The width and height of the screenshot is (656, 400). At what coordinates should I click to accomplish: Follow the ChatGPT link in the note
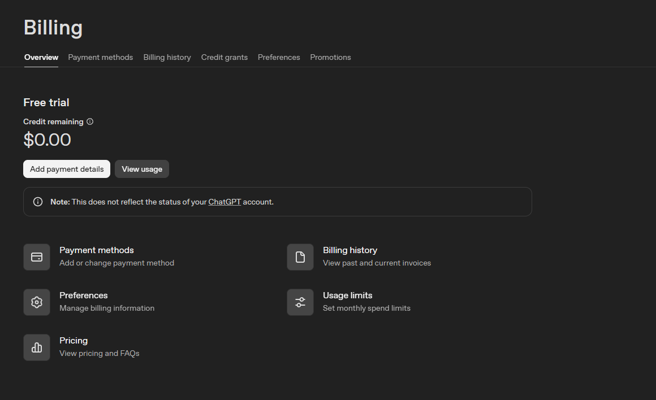(225, 202)
